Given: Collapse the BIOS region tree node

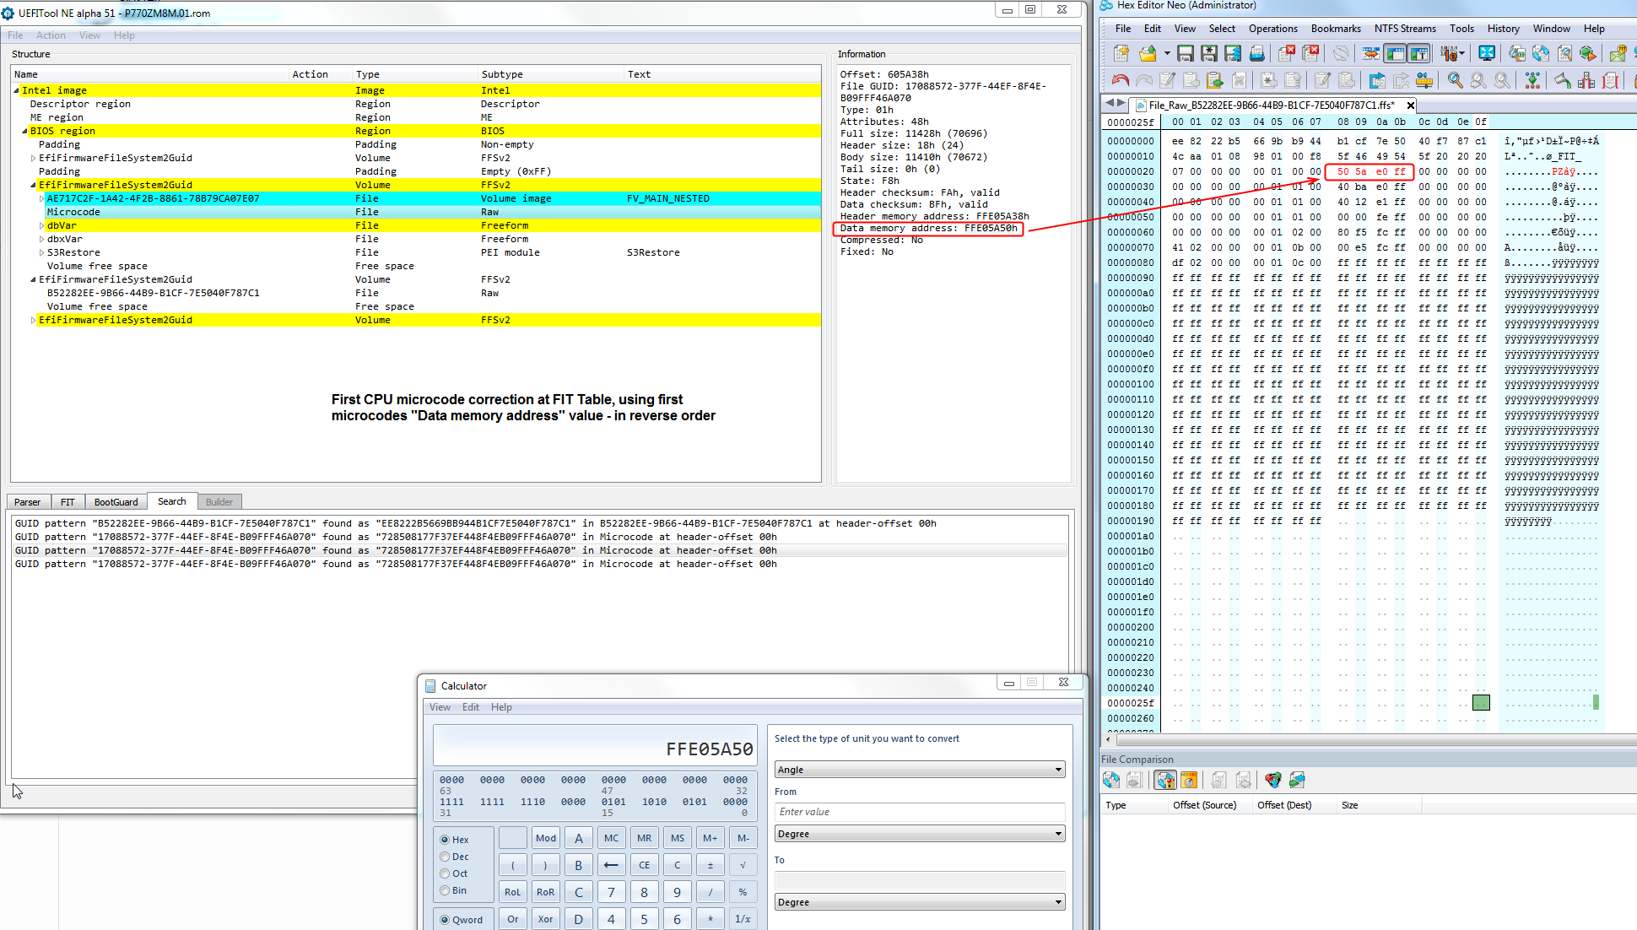Looking at the screenshot, I should [x=24, y=131].
